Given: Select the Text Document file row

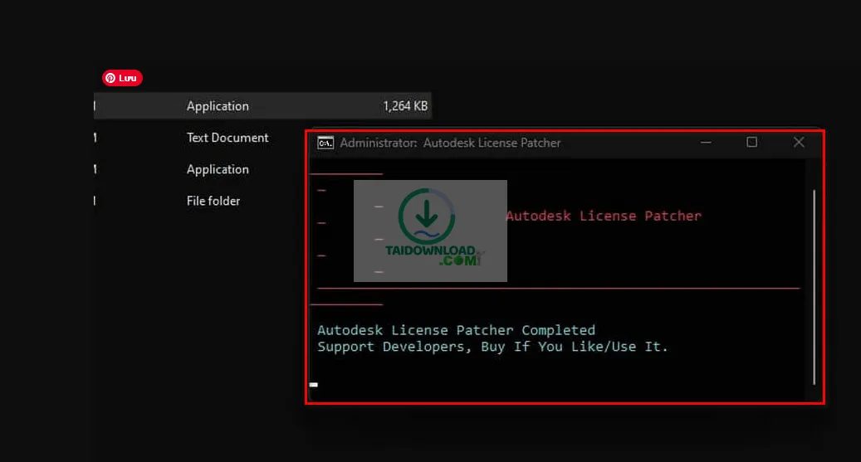Looking at the screenshot, I should pos(227,138).
